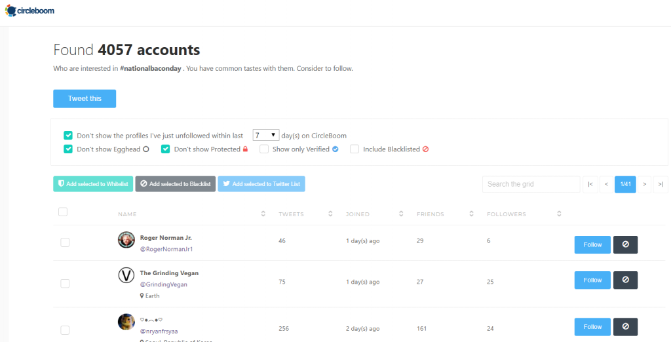Image resolution: width=671 pixels, height=342 pixels.
Task: Open the @nryanfrsyaa handle link
Action: [x=159, y=331]
